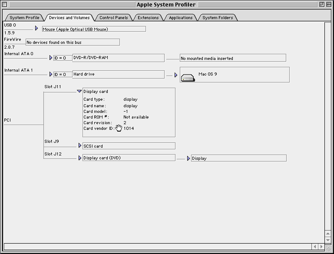Click the vertical scrollbar up arrow
This screenshot has width=334, height=254.
[x=328, y=234]
